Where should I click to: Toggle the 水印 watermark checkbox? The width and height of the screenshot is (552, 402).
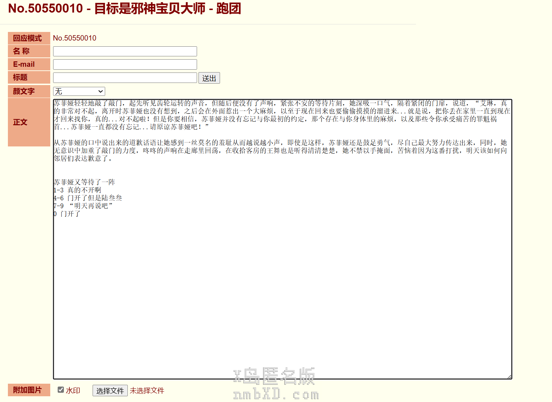point(61,390)
